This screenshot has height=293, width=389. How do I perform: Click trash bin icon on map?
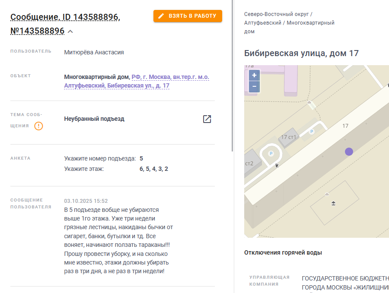click(x=277, y=165)
